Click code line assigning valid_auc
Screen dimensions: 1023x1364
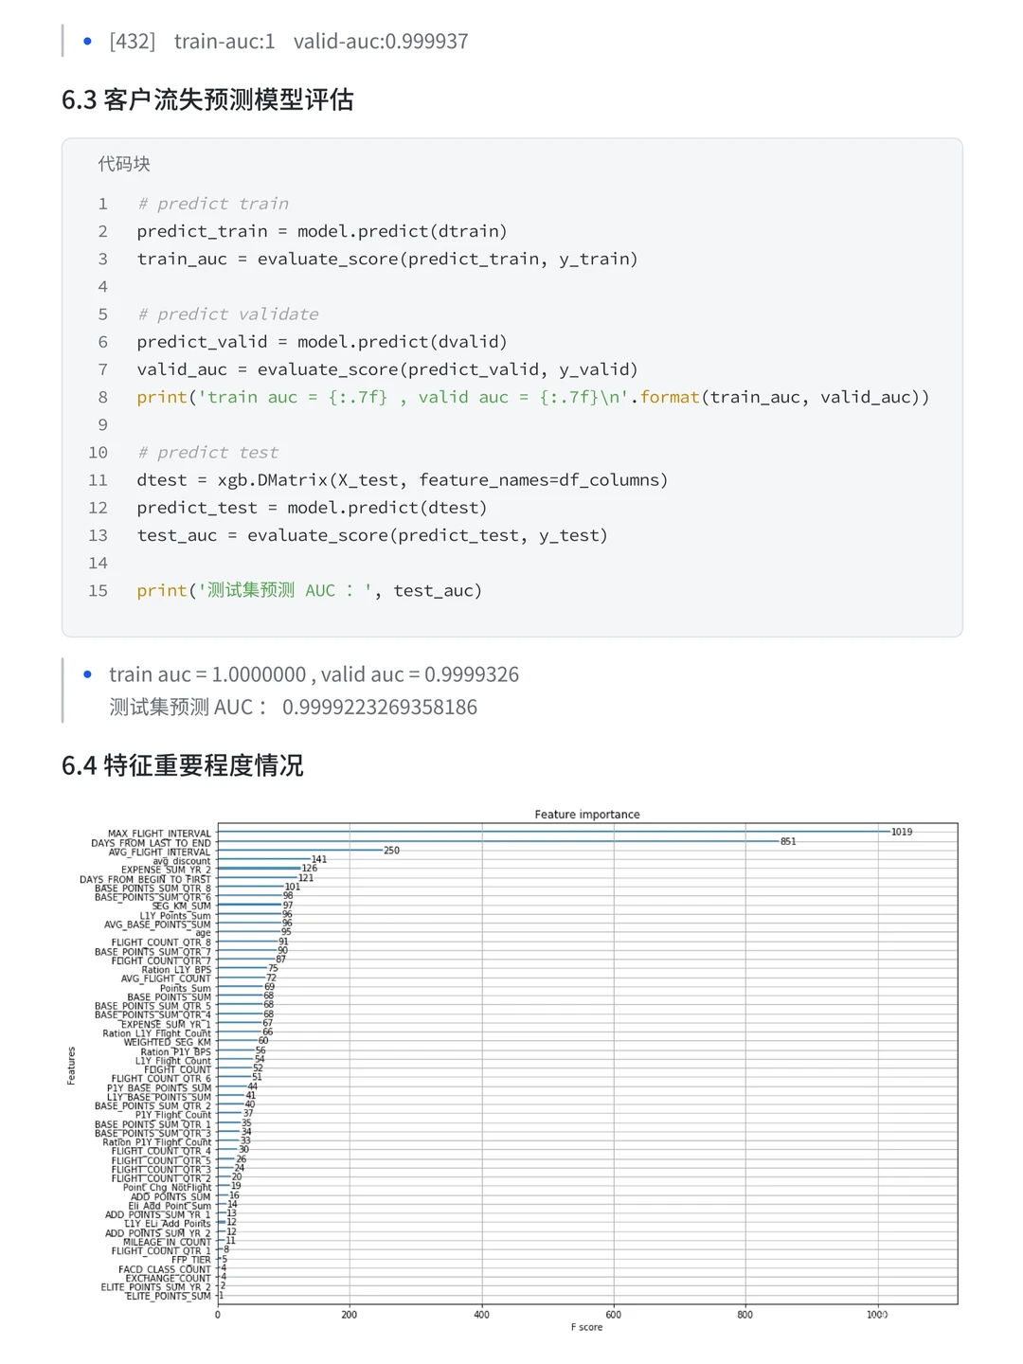tap(387, 369)
